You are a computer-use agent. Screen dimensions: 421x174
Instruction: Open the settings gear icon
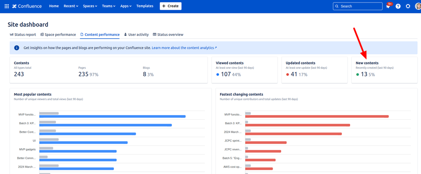(408, 6)
